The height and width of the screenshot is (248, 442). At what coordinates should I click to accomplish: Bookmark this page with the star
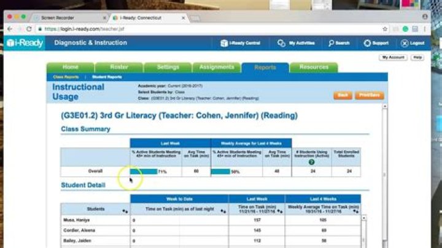[x=385, y=29]
